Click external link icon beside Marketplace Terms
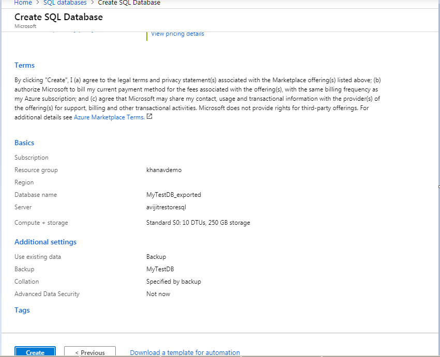This screenshot has height=357, width=440. 149,117
